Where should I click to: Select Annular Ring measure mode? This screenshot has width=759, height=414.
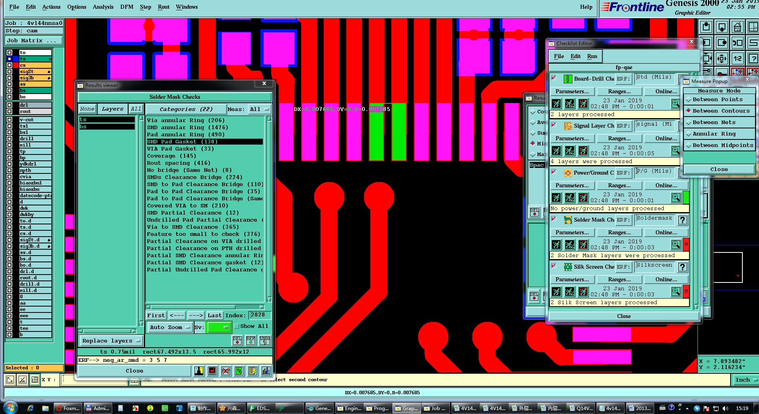(x=719, y=134)
